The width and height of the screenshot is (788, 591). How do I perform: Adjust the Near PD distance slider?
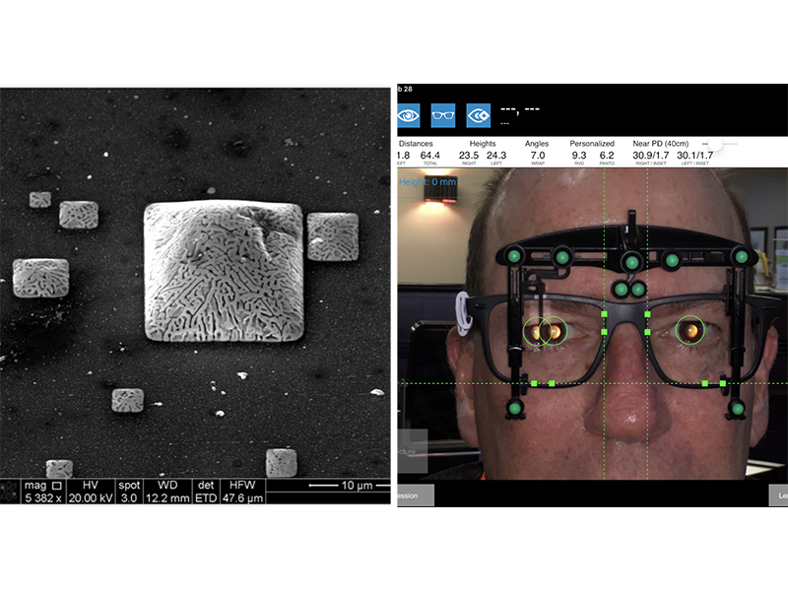(716, 144)
